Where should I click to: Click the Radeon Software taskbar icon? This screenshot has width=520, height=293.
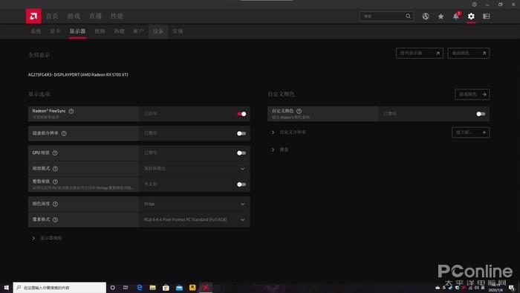pyautogui.click(x=206, y=287)
